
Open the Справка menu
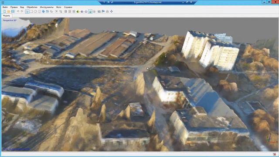(68, 7)
